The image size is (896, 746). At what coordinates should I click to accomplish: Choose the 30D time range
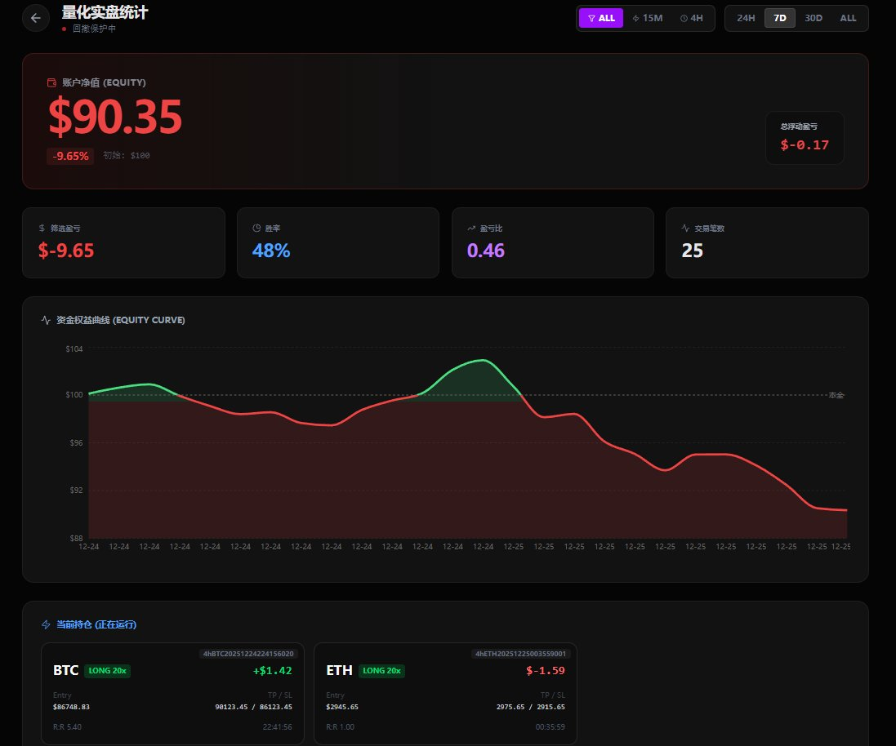tap(814, 18)
